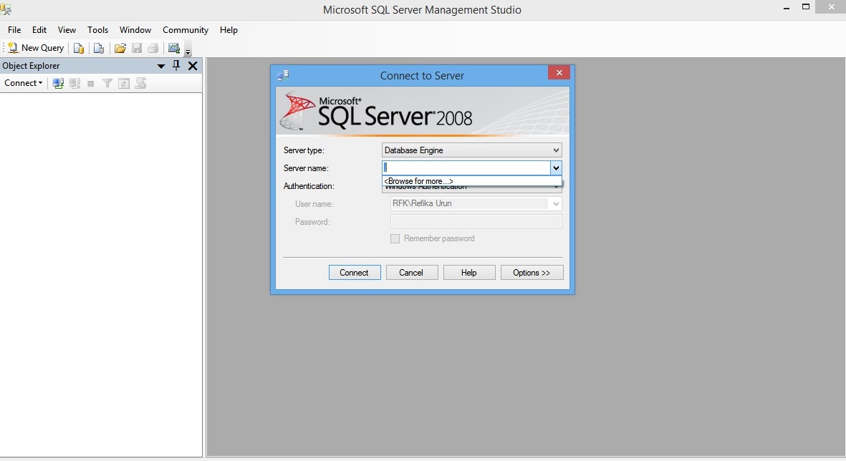Viewport: 846px width, 461px height.
Task: Click the Password input field
Action: click(x=476, y=221)
